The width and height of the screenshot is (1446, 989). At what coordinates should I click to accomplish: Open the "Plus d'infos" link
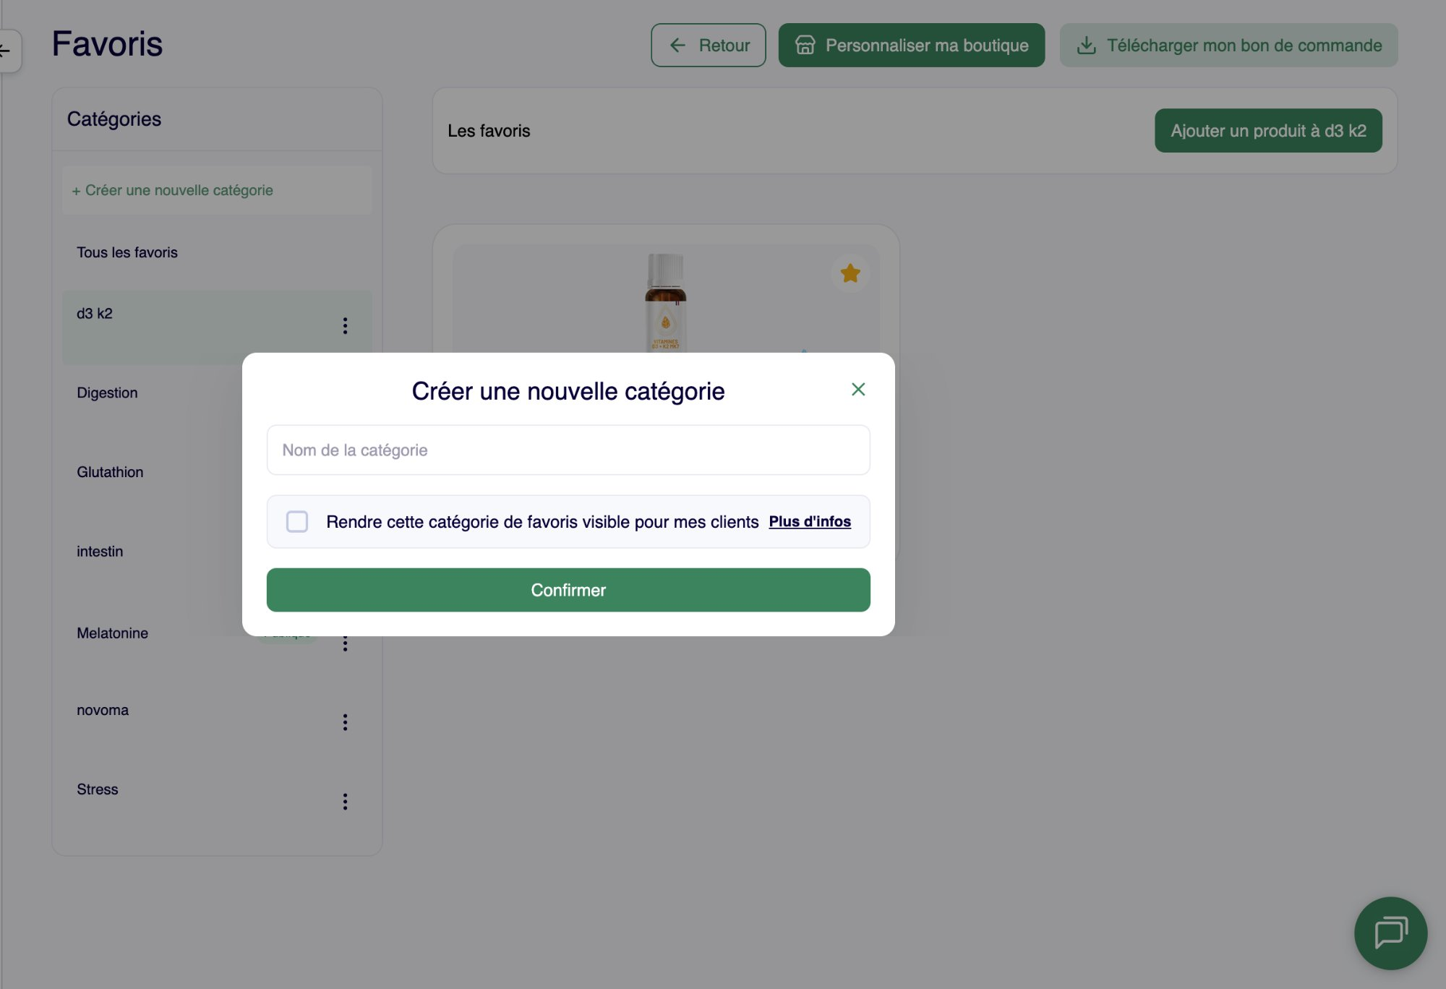pyautogui.click(x=810, y=521)
